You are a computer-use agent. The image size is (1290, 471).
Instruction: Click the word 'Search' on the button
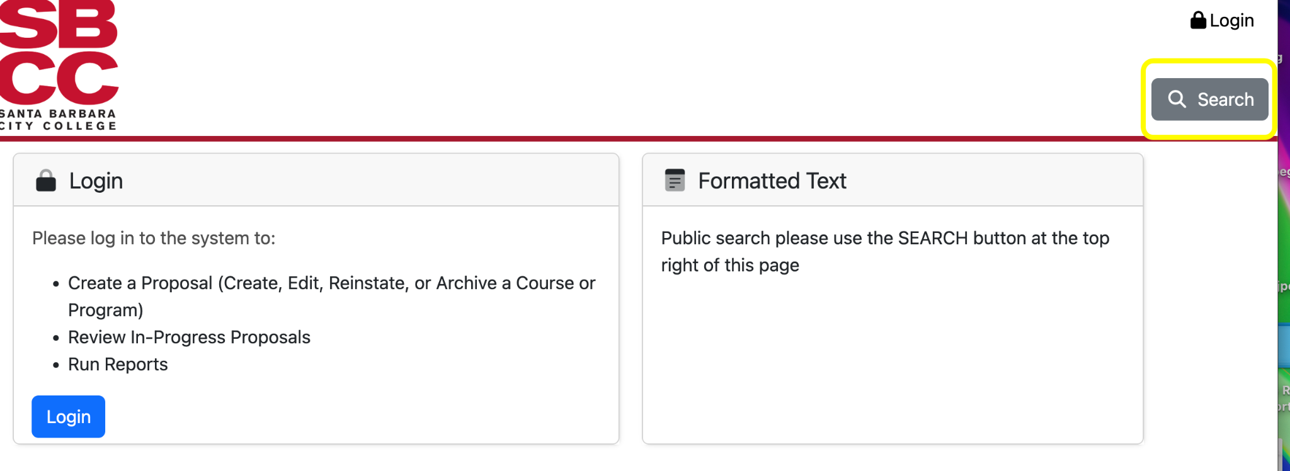point(1225,99)
